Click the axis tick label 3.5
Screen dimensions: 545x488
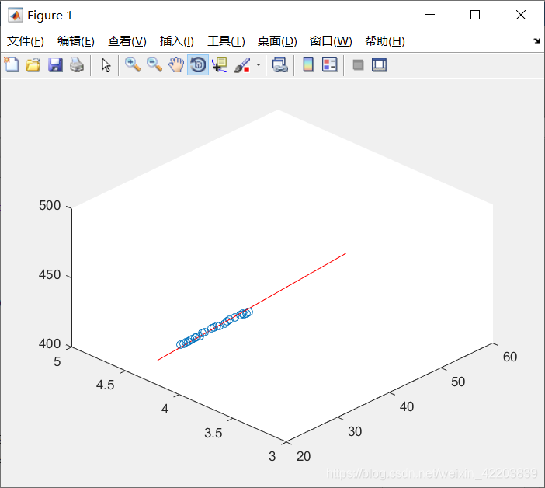[213, 433]
